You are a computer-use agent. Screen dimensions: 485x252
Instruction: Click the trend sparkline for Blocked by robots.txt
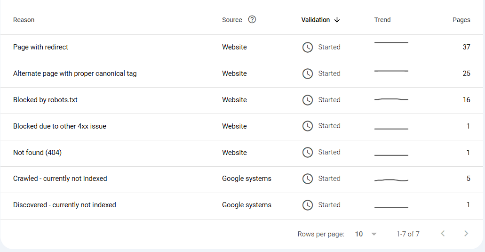click(x=391, y=99)
